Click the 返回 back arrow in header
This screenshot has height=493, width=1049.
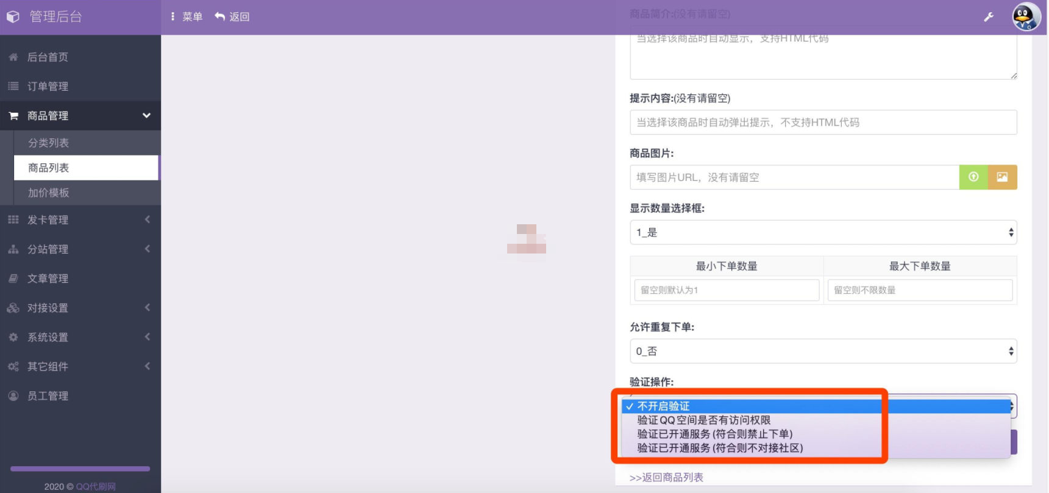click(232, 17)
